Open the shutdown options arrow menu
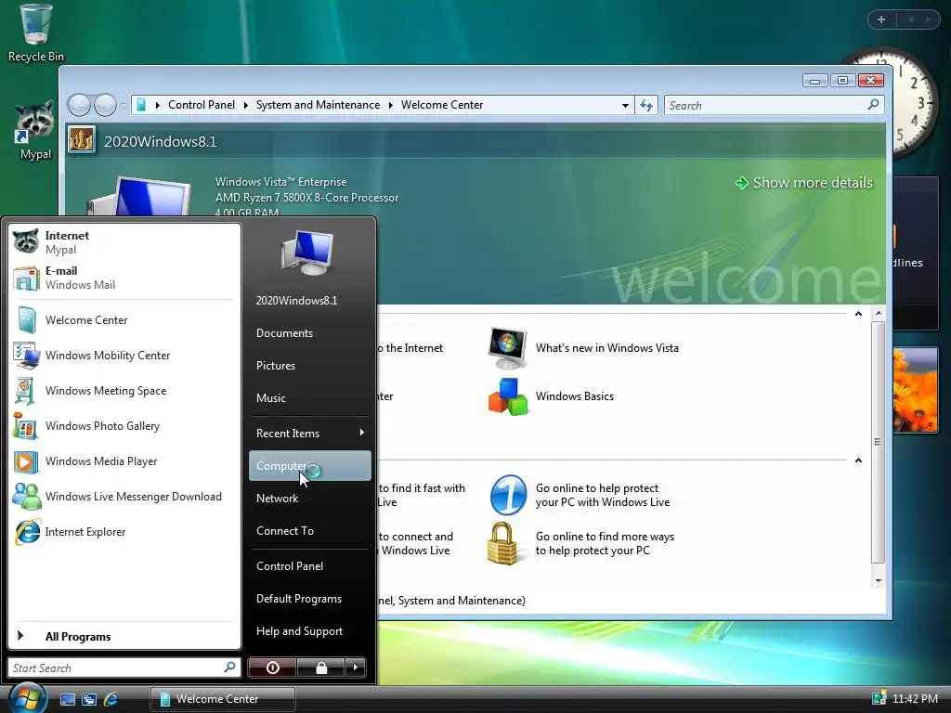 coord(356,668)
